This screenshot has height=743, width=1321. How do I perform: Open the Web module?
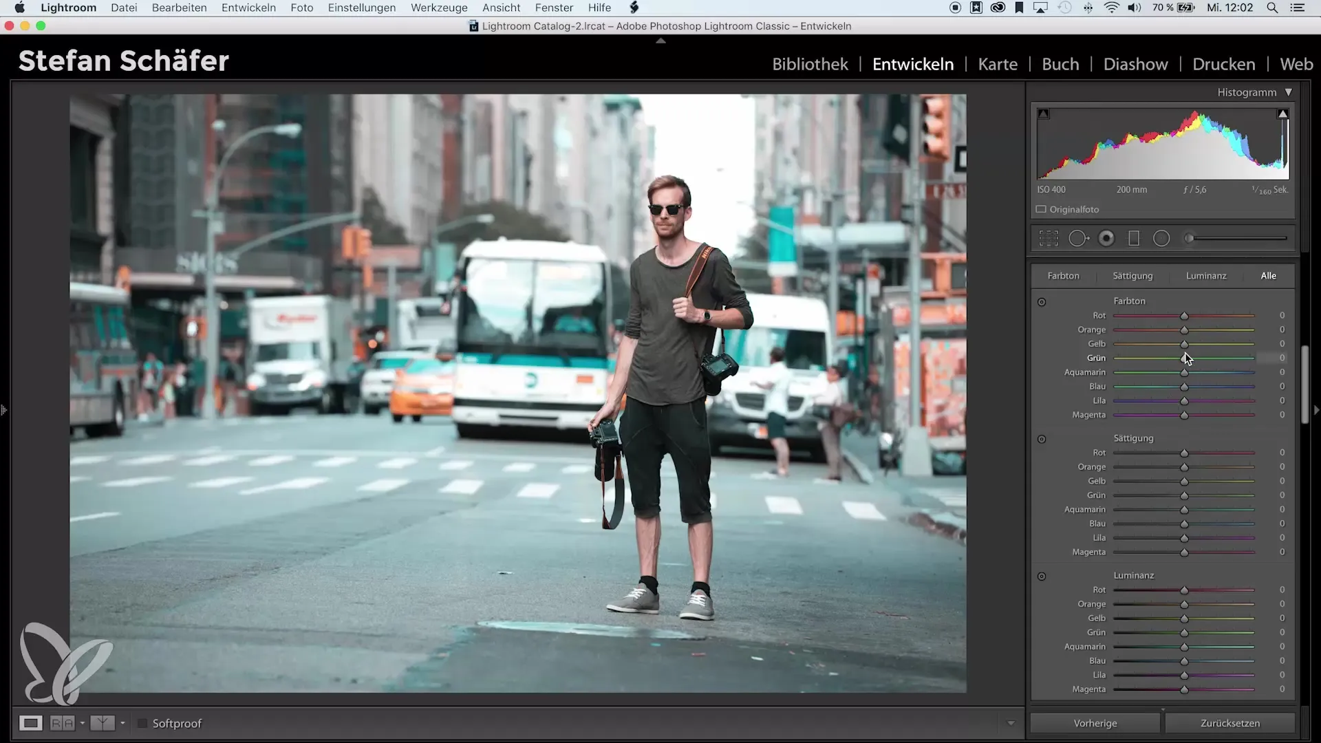click(x=1296, y=64)
